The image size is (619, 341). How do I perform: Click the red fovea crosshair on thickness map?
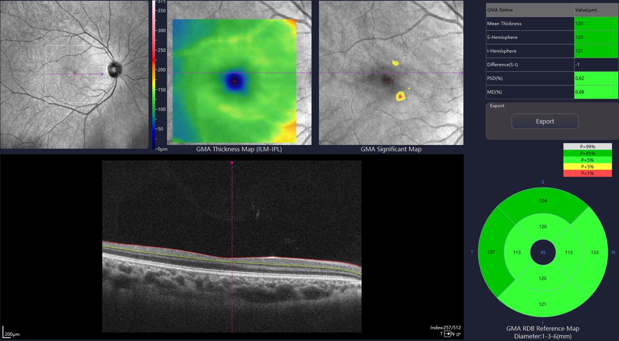235,81
